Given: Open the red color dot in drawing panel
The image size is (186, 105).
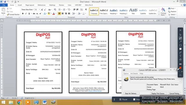Looking at the screenshot, I should [x=180, y=68].
